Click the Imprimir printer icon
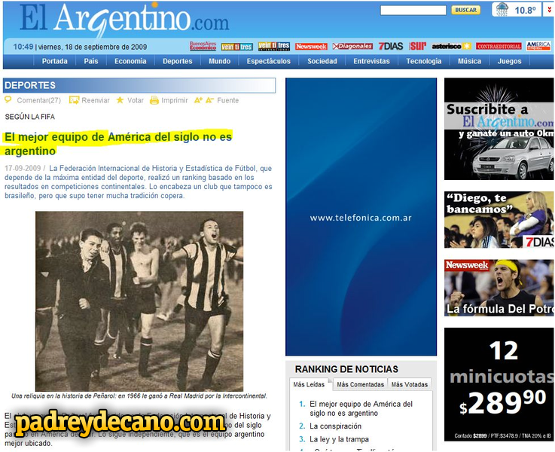The width and height of the screenshot is (555, 452). (x=154, y=100)
